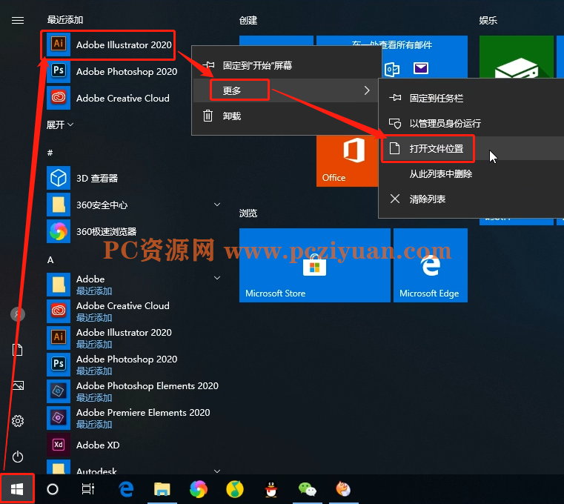Launch Adobe Photoshop Elements 2020
The height and width of the screenshot is (504, 564).
pyautogui.click(x=134, y=391)
